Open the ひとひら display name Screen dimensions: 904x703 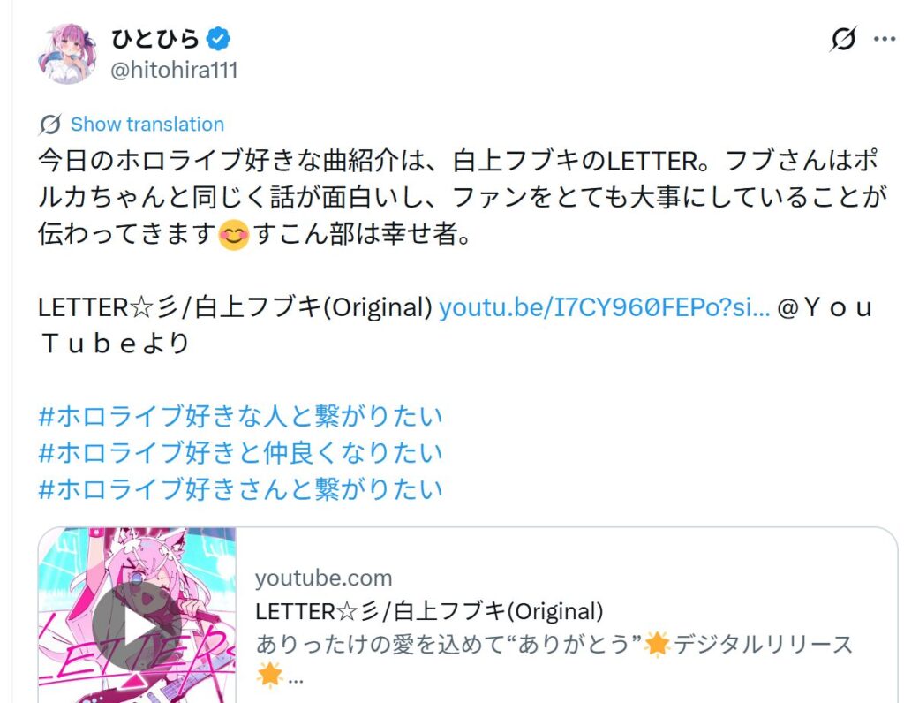pyautogui.click(x=155, y=39)
